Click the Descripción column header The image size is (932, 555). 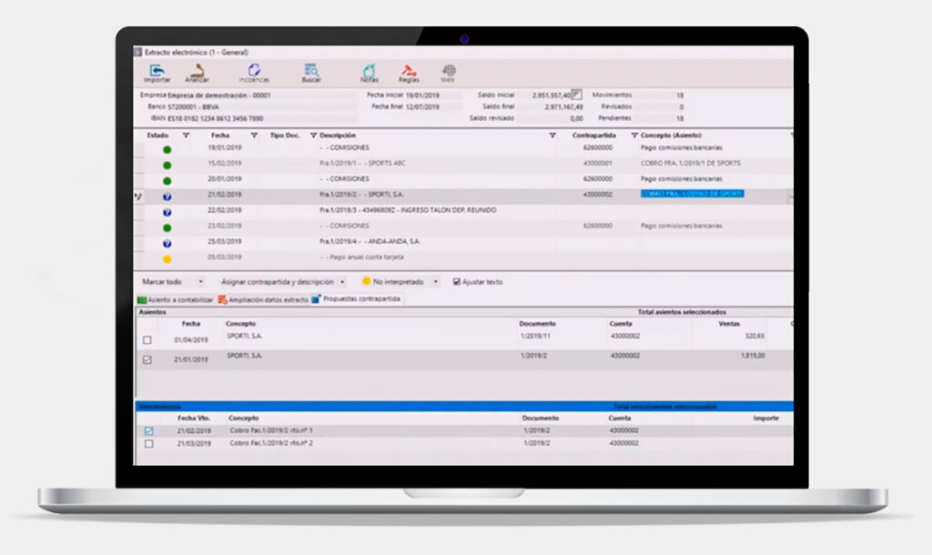(339, 136)
